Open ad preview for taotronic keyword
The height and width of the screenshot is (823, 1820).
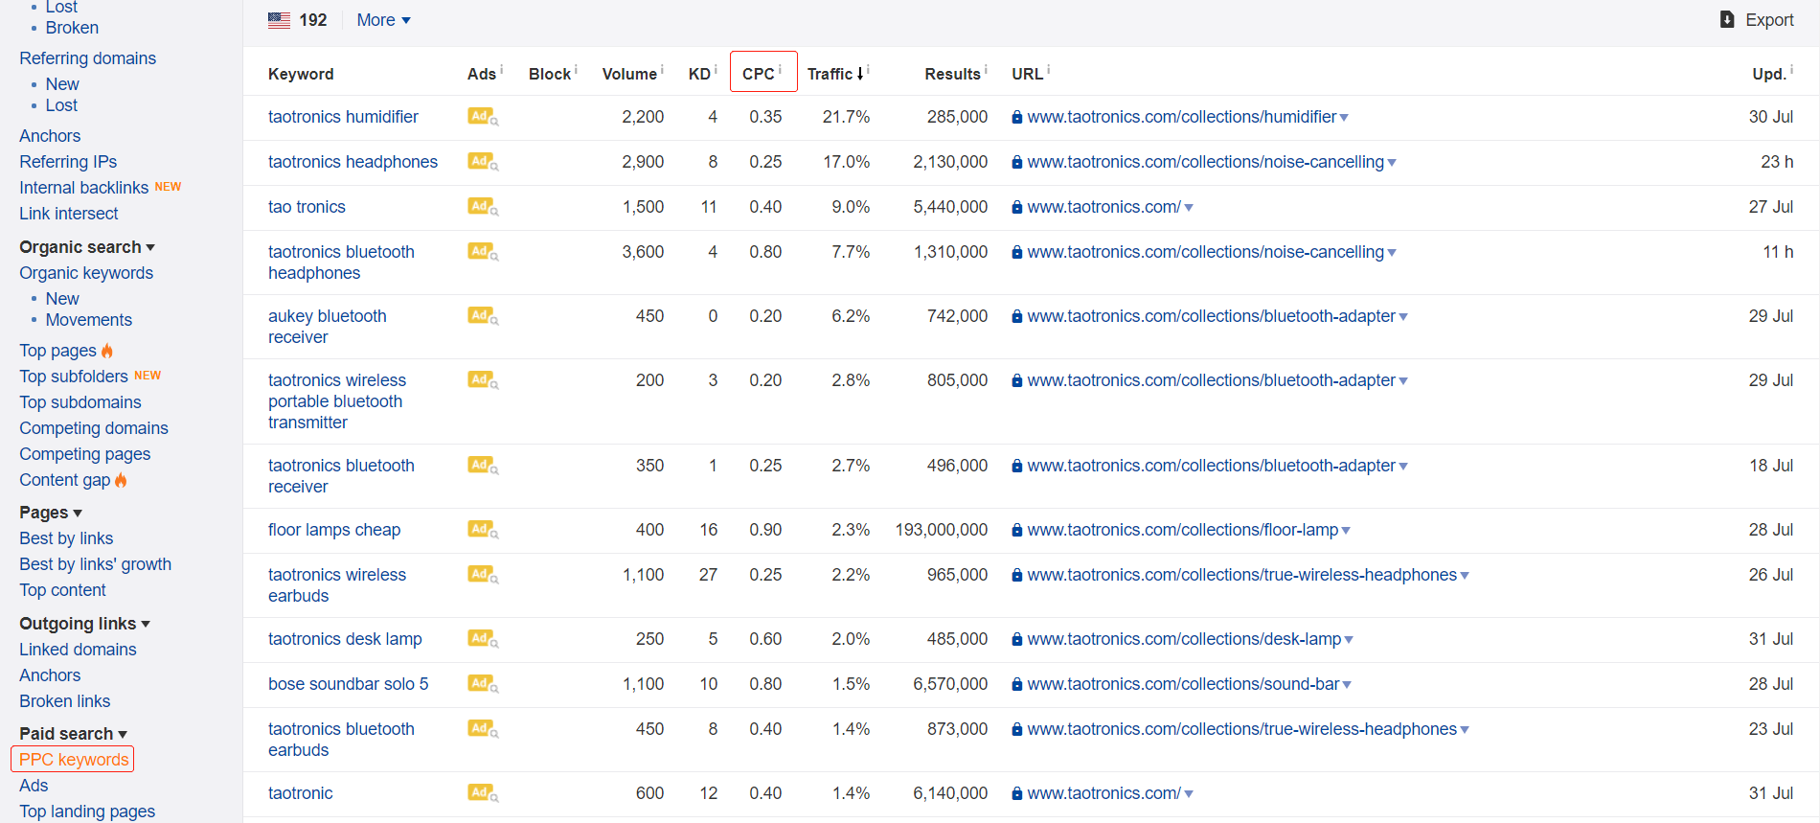(483, 793)
